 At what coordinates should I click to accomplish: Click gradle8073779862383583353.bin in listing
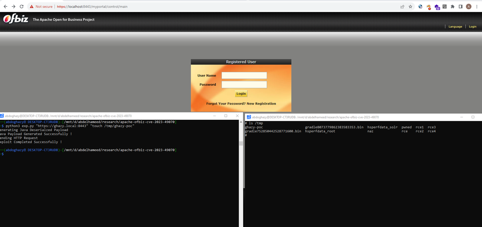[x=334, y=127]
